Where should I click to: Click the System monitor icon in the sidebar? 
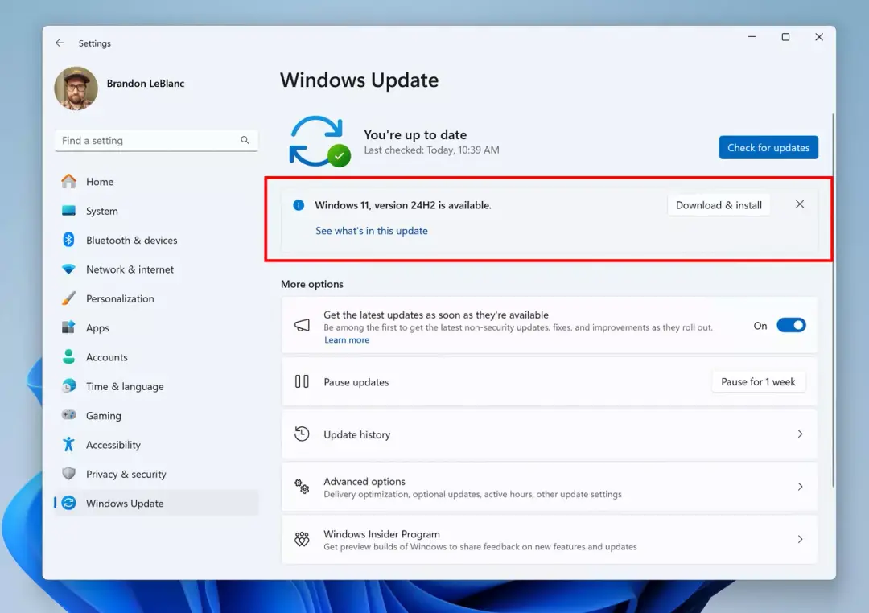point(68,211)
